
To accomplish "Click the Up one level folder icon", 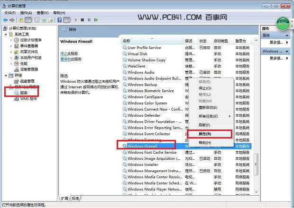I will coord(21,20).
